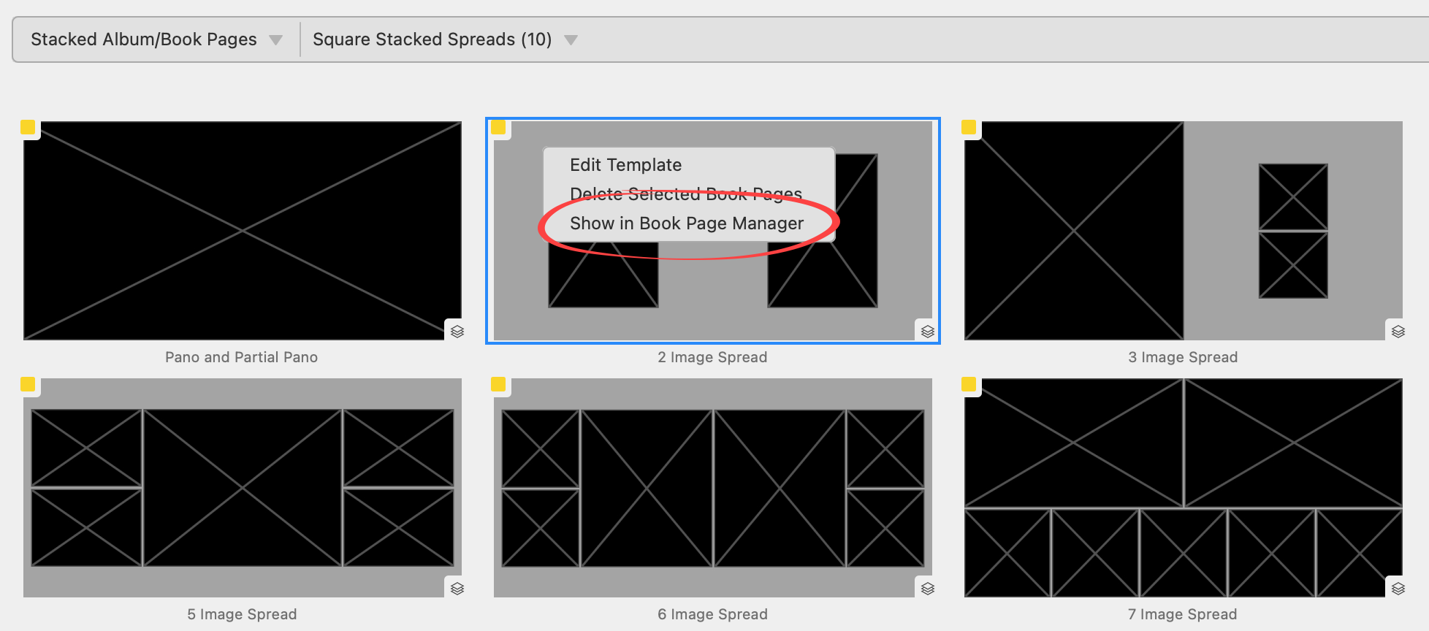Click stack layers icon on 3 Image Spread
This screenshot has width=1429, height=631.
click(1398, 332)
